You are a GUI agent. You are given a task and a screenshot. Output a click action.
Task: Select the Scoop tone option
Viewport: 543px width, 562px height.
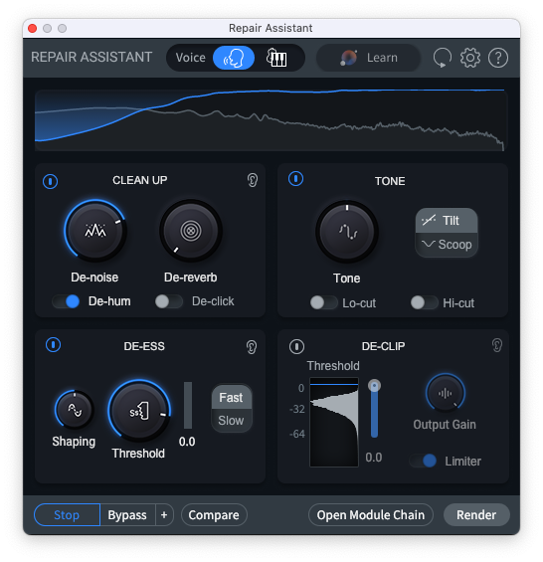click(447, 245)
